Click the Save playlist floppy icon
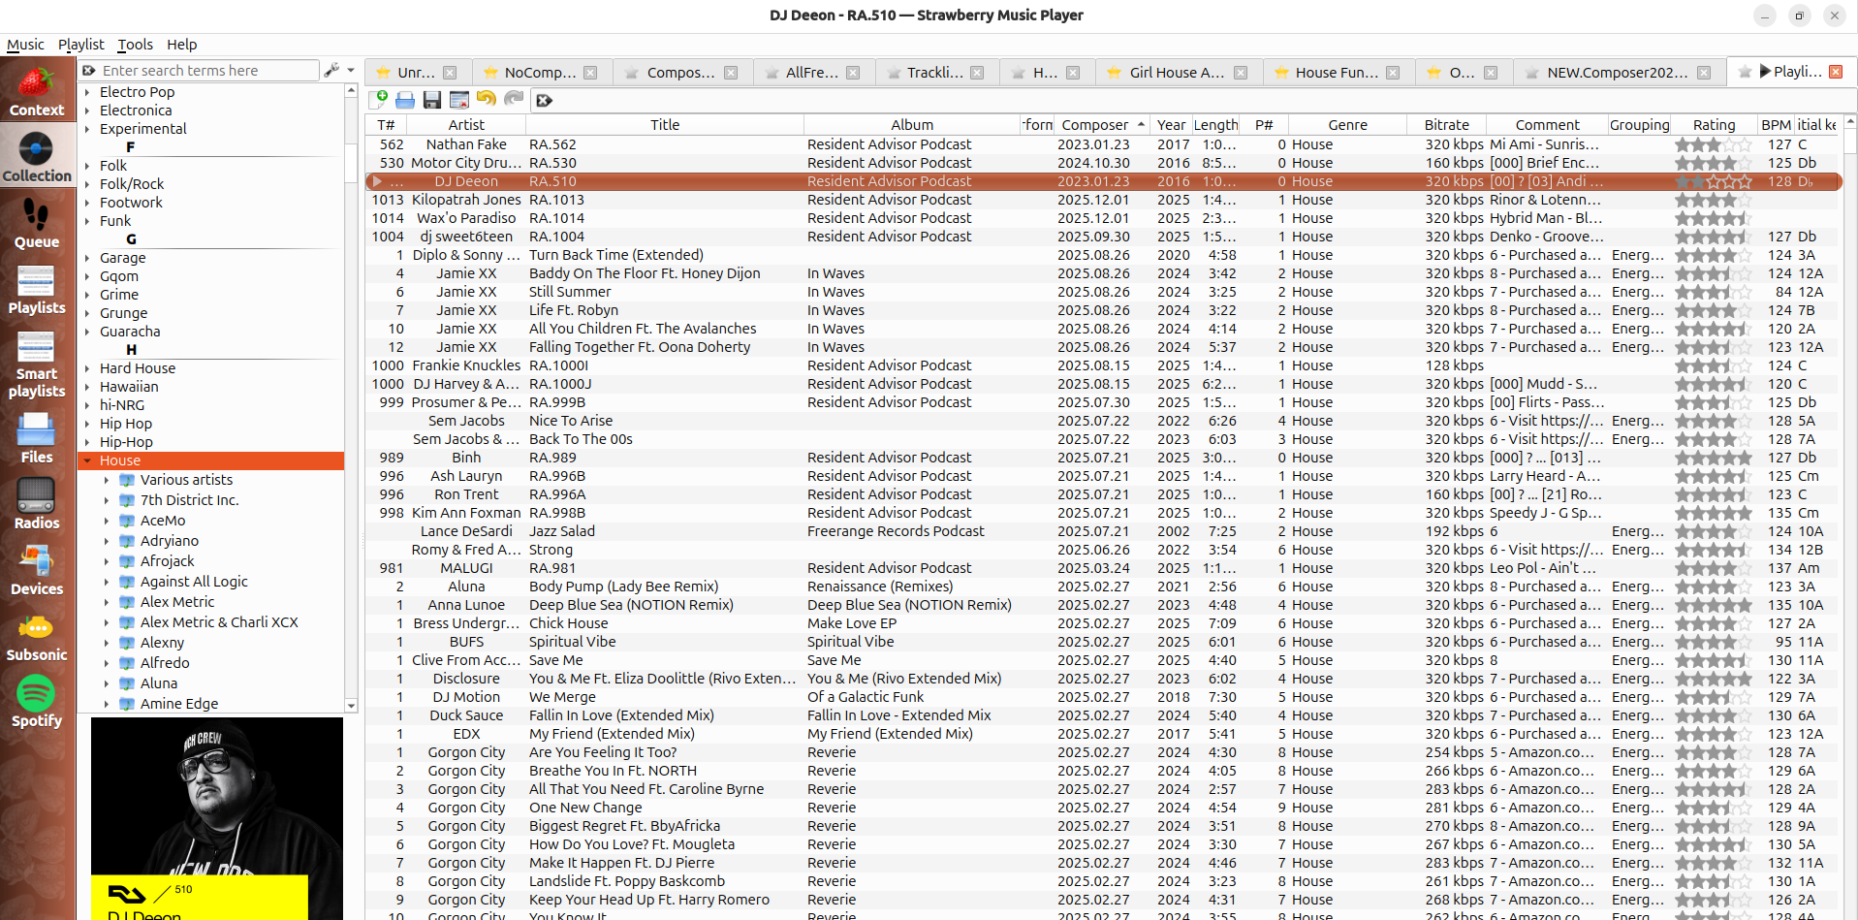The width and height of the screenshot is (1858, 920). click(x=432, y=99)
